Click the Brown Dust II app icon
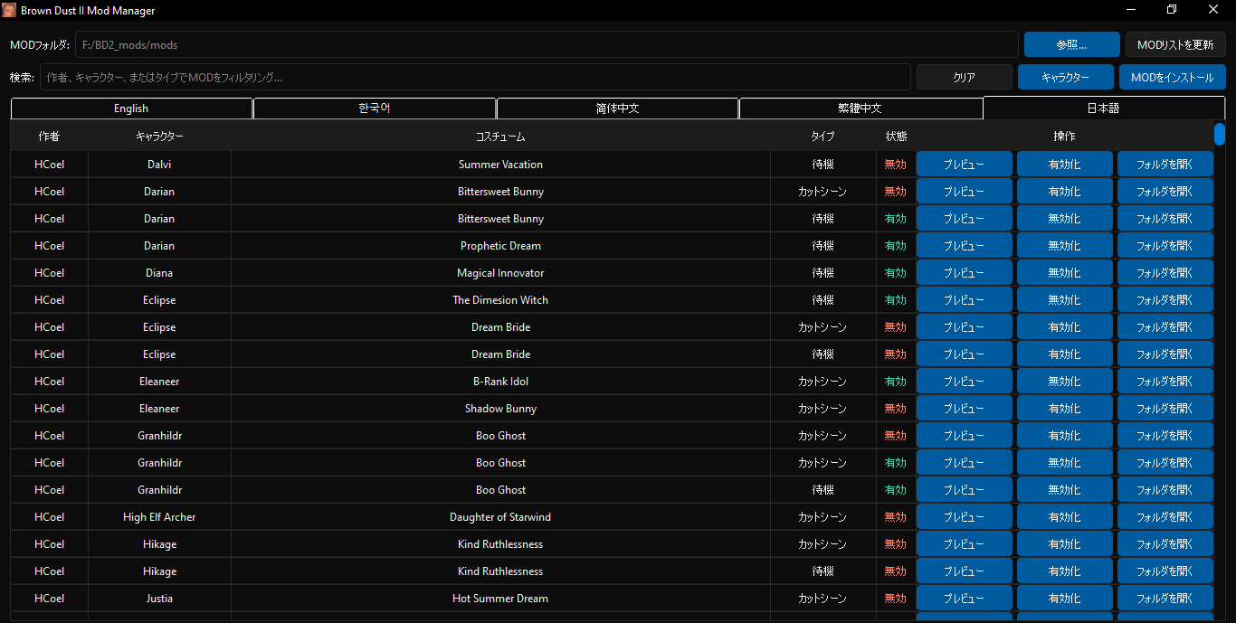 [9, 10]
